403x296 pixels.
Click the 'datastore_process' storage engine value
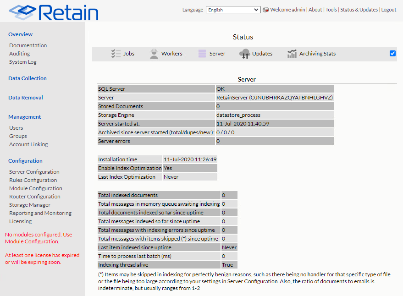238,115
